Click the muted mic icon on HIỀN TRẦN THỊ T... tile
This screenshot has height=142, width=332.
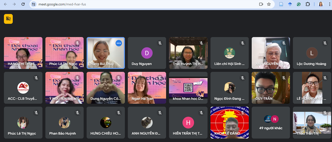click(201, 113)
